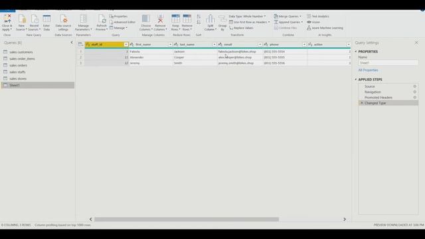Click the horizontal scrollbar left arrow
Viewport: 425px width, 239px height.
[x=91, y=219]
